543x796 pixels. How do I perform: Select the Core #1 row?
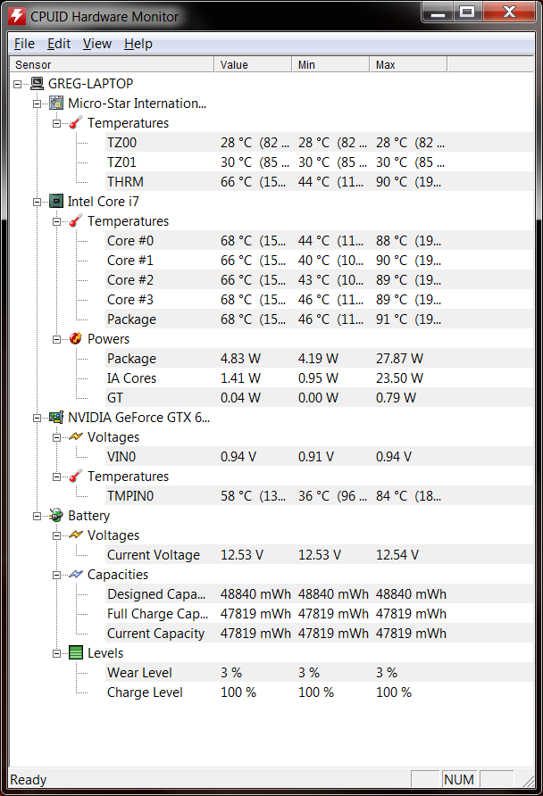pos(320,261)
